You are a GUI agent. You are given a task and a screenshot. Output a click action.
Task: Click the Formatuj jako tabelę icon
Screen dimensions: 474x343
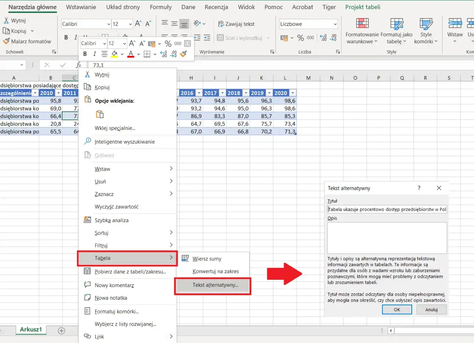point(397,24)
